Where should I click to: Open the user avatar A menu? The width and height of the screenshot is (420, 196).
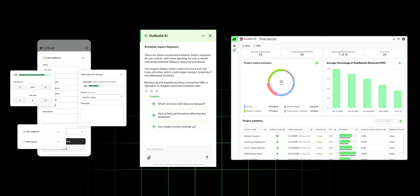click(x=403, y=39)
